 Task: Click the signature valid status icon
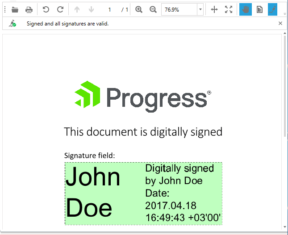tap(13, 23)
